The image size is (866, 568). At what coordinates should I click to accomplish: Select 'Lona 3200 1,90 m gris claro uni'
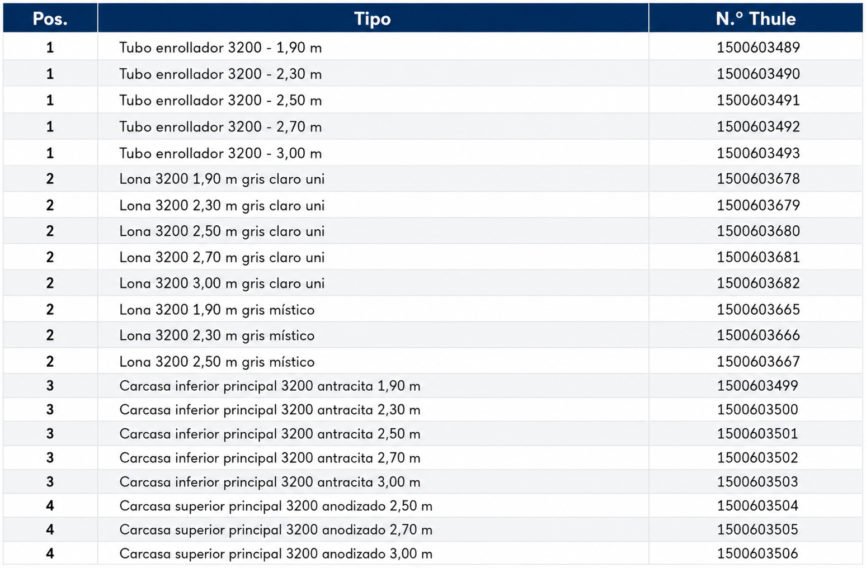point(222,179)
